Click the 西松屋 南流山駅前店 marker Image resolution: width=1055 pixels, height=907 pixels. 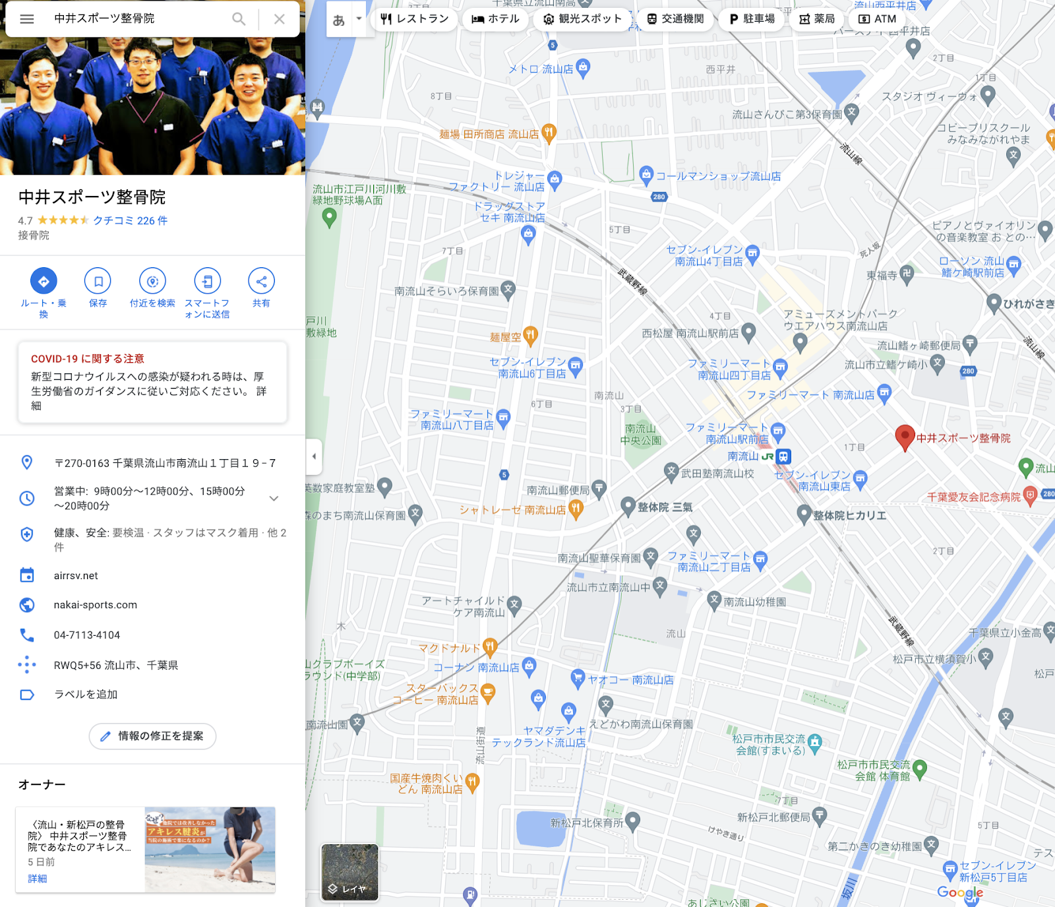pos(748,332)
